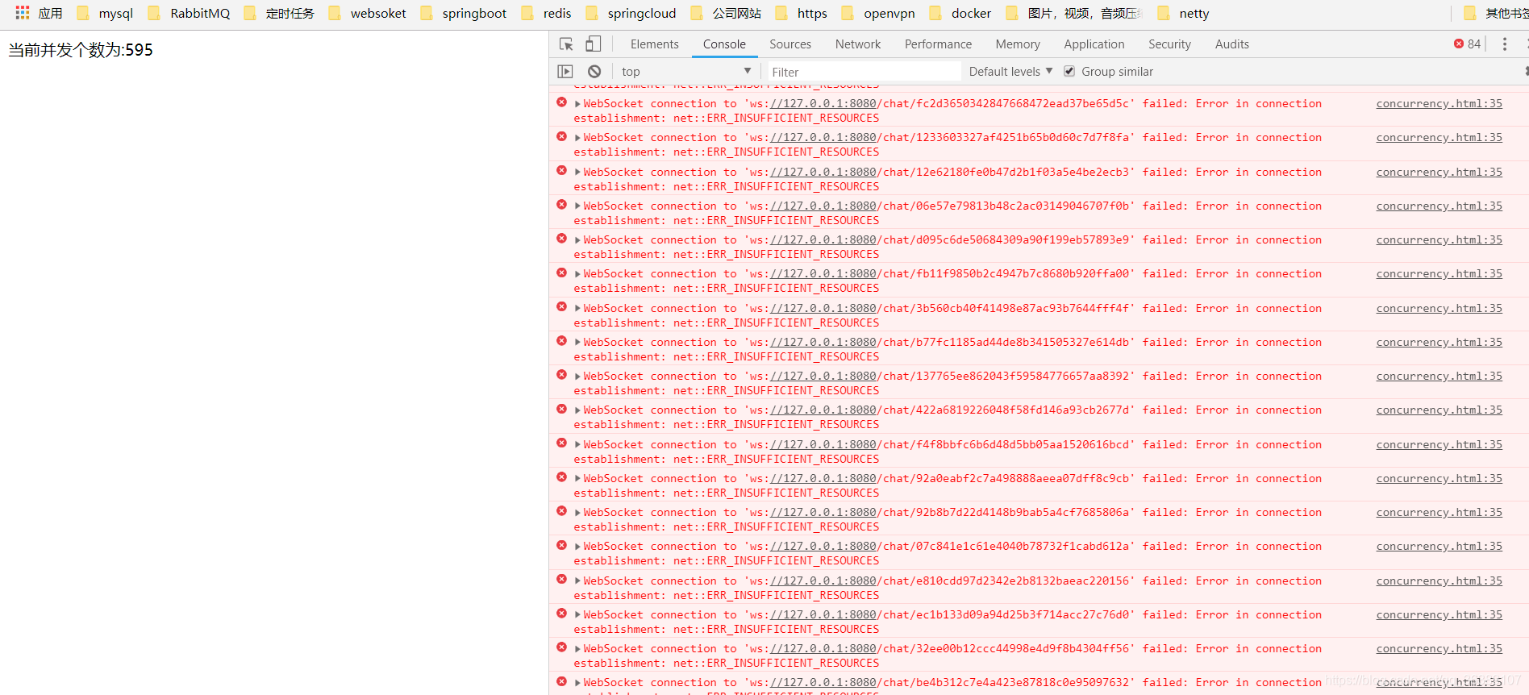Switch to the Elements tab
The height and width of the screenshot is (695, 1529).
click(x=654, y=44)
